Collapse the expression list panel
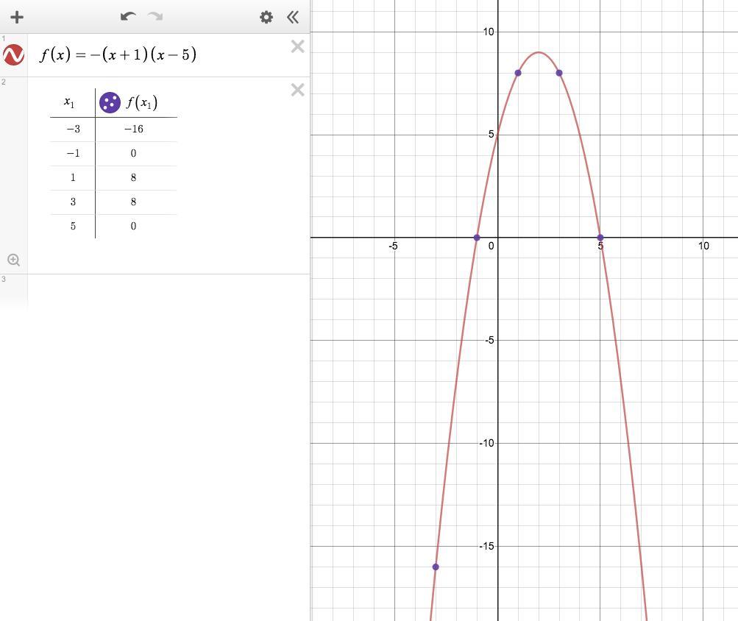The width and height of the screenshot is (738, 621). [293, 18]
